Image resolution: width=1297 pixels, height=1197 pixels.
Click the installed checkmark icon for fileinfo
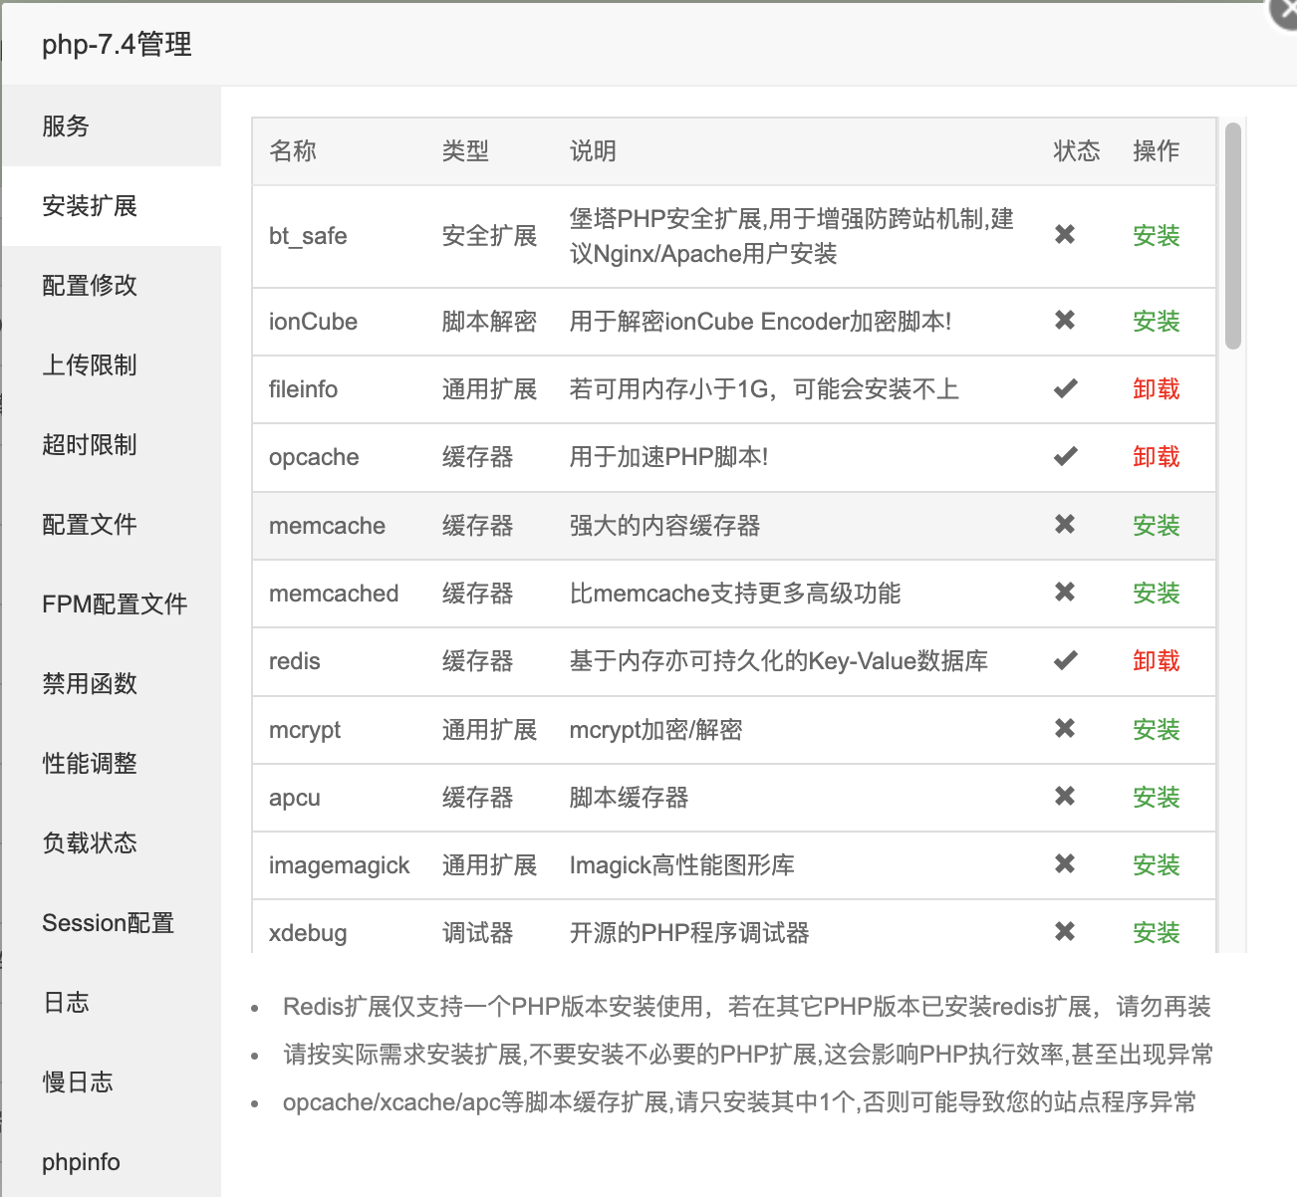pyautogui.click(x=1064, y=389)
